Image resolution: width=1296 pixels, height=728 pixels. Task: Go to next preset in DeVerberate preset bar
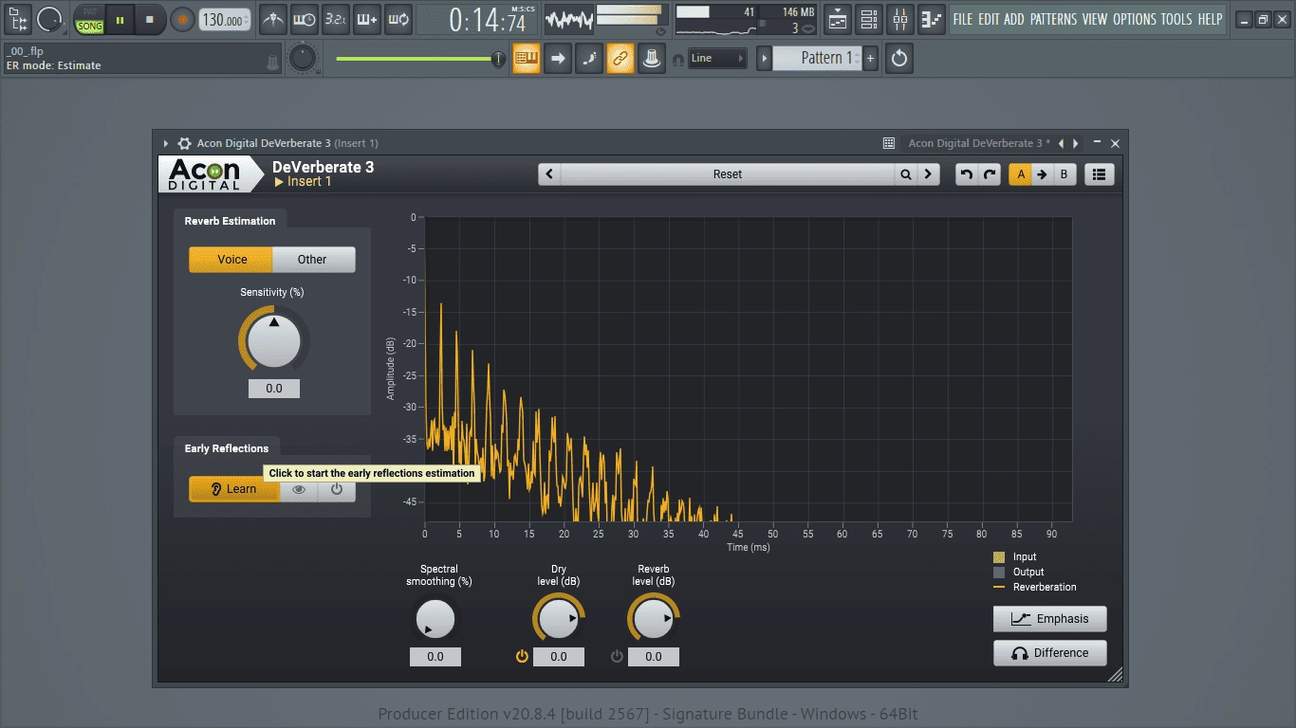click(x=928, y=174)
